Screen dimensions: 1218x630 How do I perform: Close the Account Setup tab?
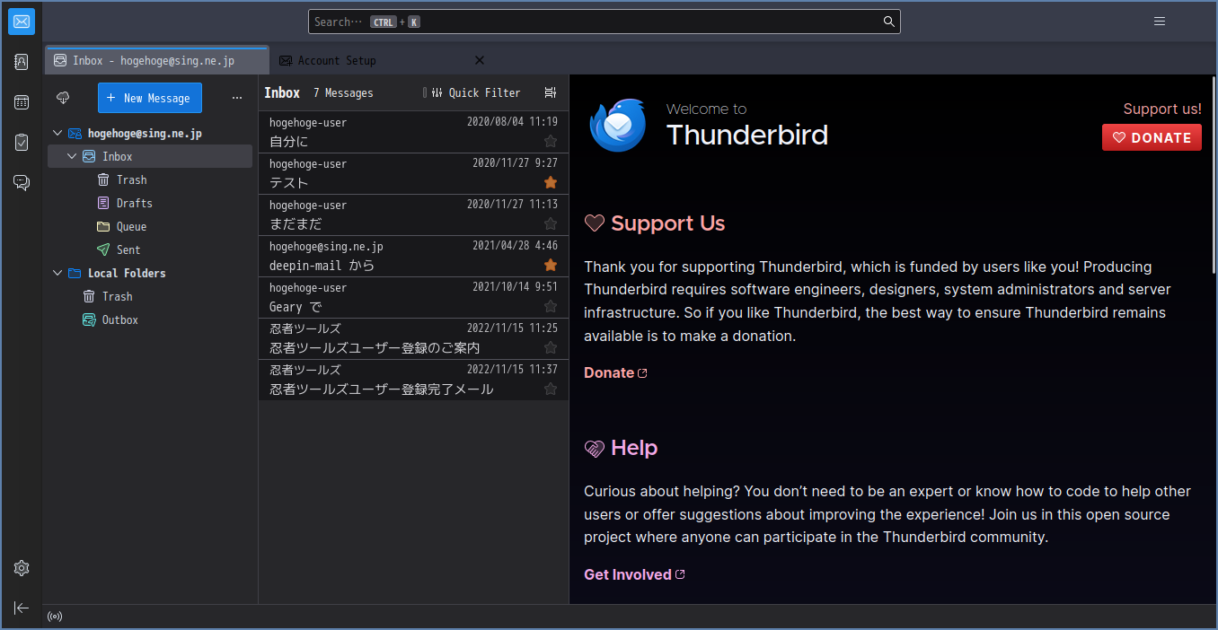coord(480,60)
